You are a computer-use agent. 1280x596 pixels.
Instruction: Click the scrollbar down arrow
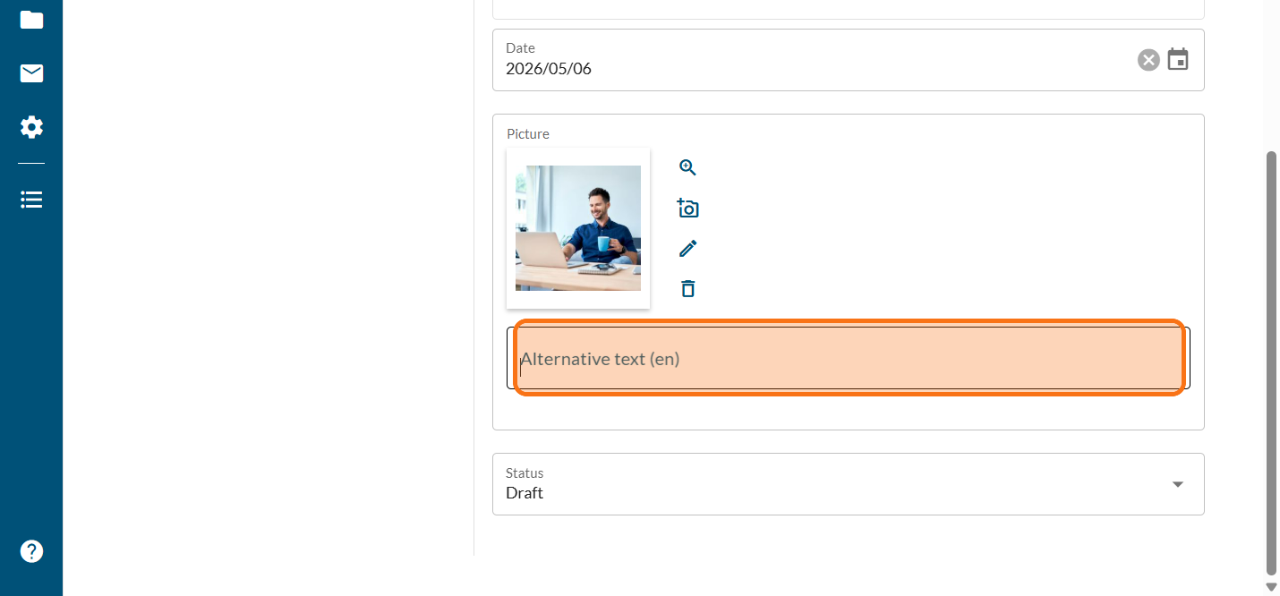point(1271,587)
